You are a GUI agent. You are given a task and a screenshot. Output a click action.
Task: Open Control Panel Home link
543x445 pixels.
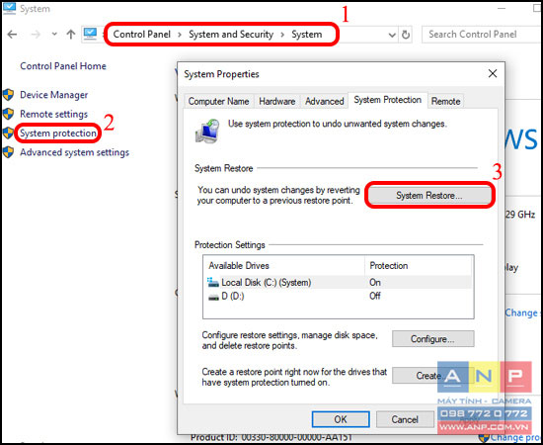(63, 66)
